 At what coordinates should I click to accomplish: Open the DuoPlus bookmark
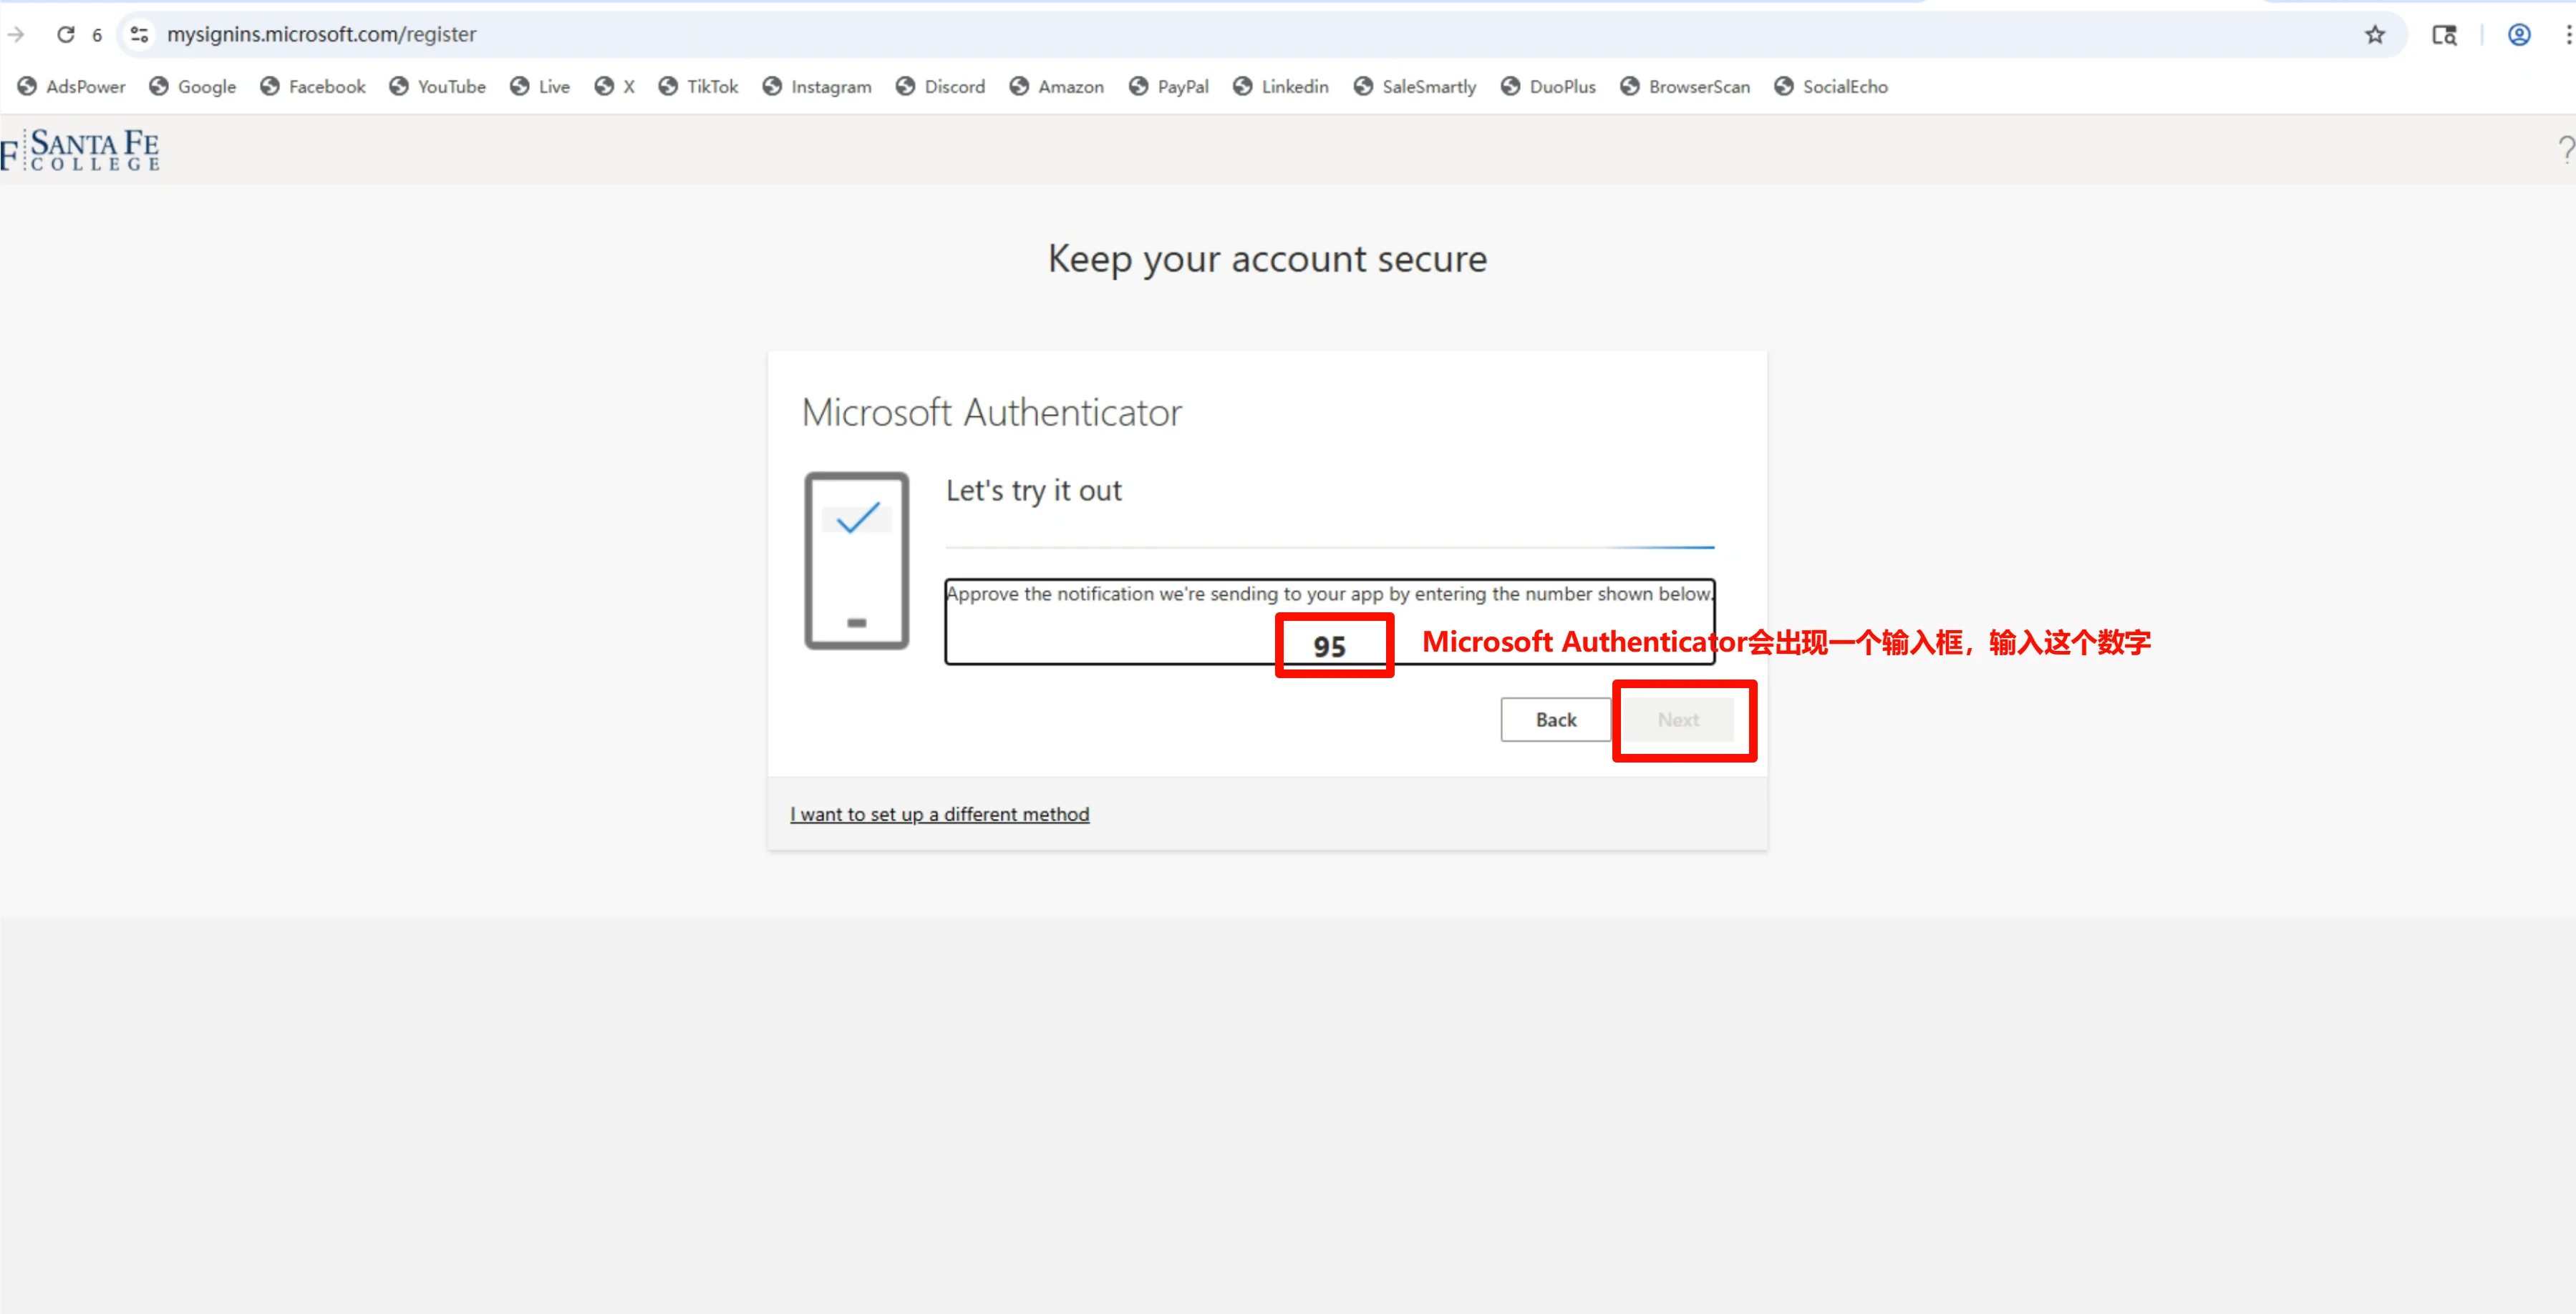1549,87
